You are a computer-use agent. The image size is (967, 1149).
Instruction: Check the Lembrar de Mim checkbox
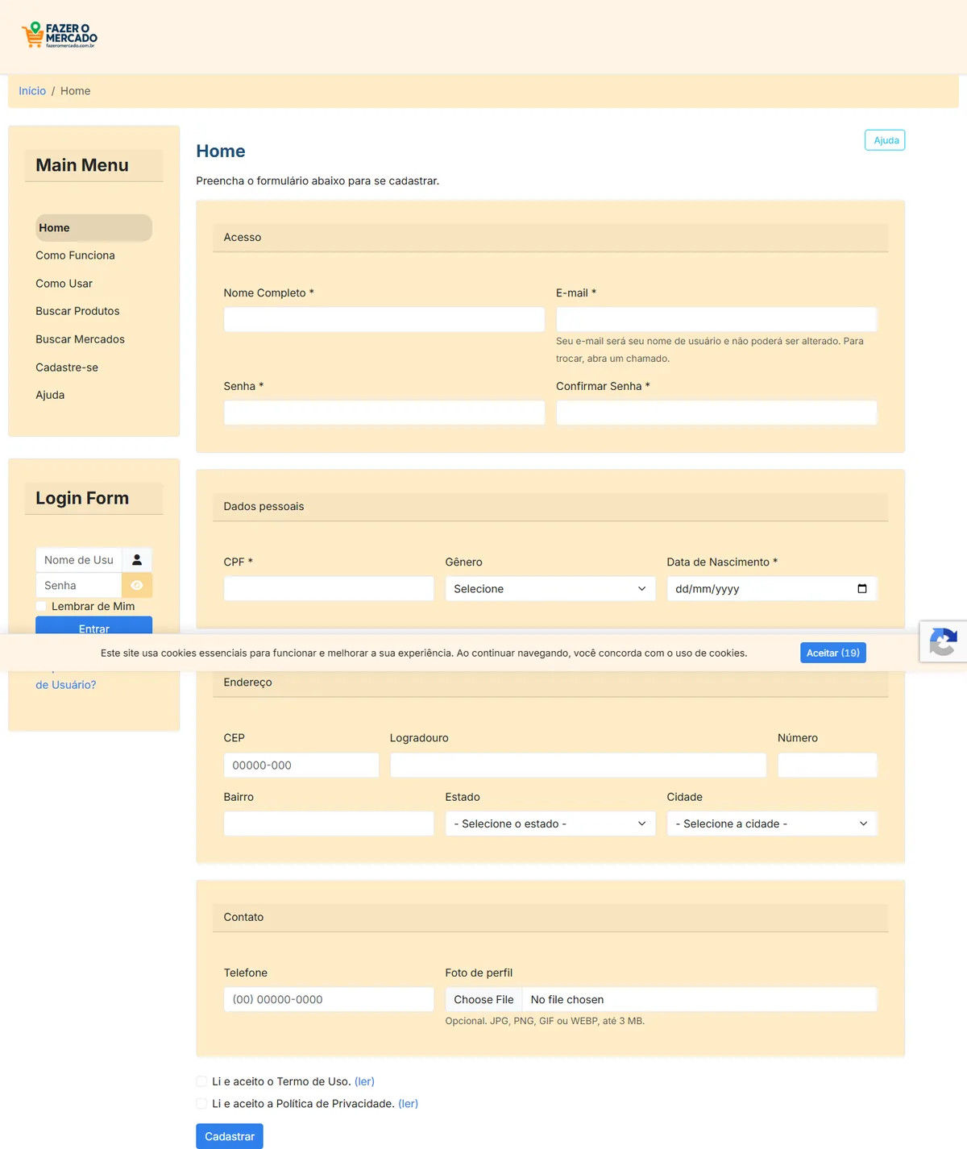[x=41, y=607]
